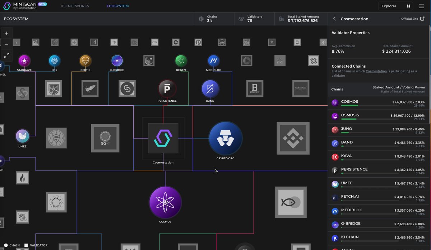Screen dimensions: 431x250
Task: Click the Stargaze chain node
Action: pyautogui.click(x=24, y=61)
